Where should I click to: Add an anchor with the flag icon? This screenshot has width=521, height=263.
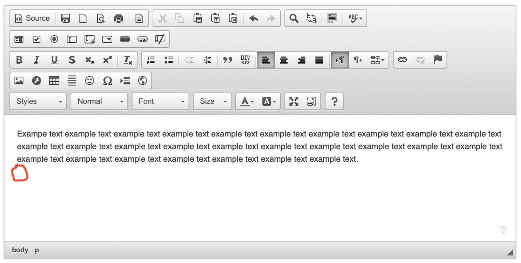point(438,60)
